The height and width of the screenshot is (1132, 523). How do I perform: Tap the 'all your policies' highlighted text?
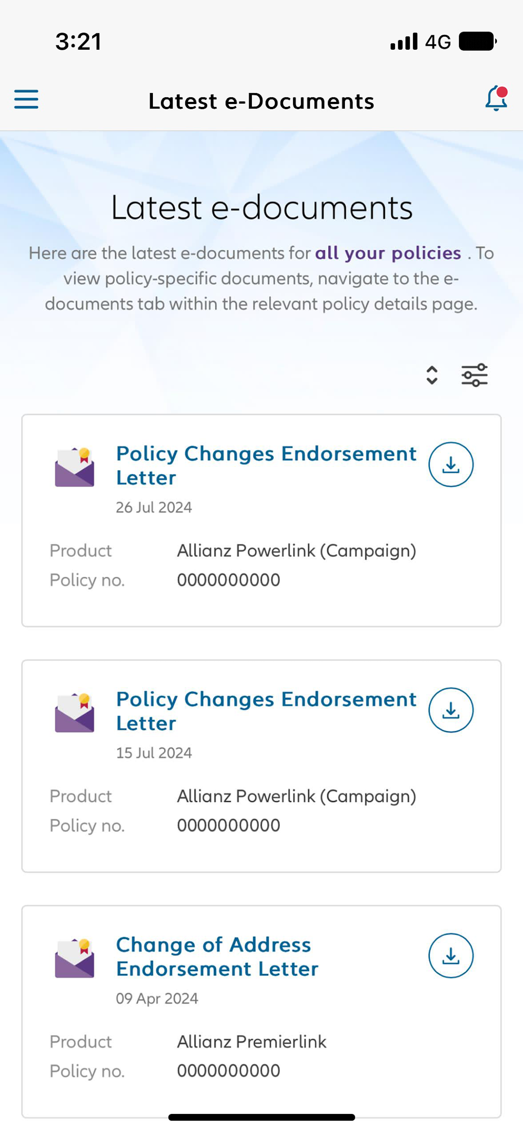[x=388, y=253]
